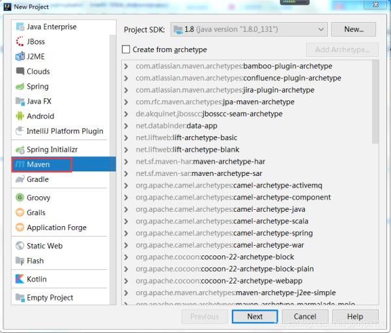Select camel-archetype-spring row

pyautogui.click(x=247, y=233)
